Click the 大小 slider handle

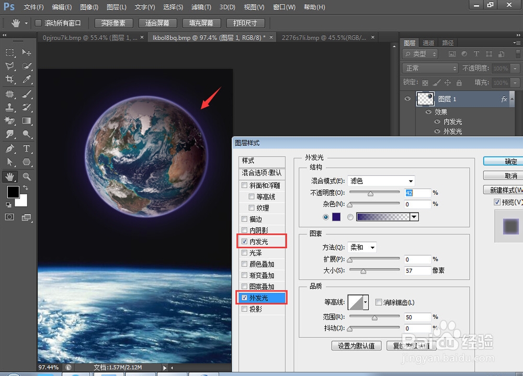pos(363,271)
